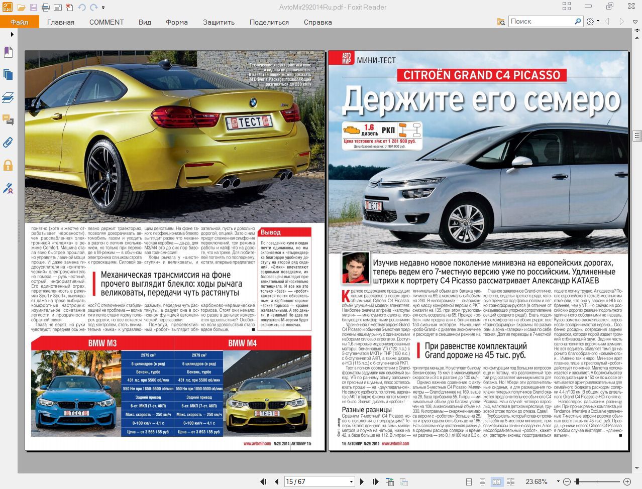
Task: Open the quick access toolbar customize arrow
Action: (x=103, y=8)
